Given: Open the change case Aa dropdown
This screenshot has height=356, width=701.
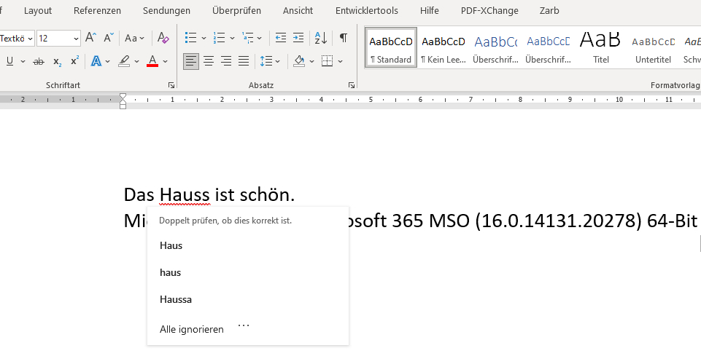Looking at the screenshot, I should pos(134,39).
